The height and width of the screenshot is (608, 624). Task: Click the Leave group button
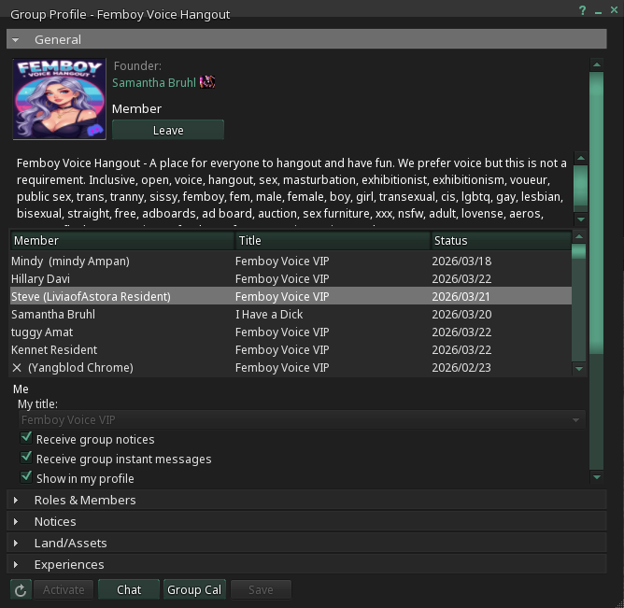click(168, 130)
